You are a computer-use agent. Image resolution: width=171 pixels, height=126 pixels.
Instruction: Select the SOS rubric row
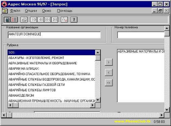[x=51, y=53]
